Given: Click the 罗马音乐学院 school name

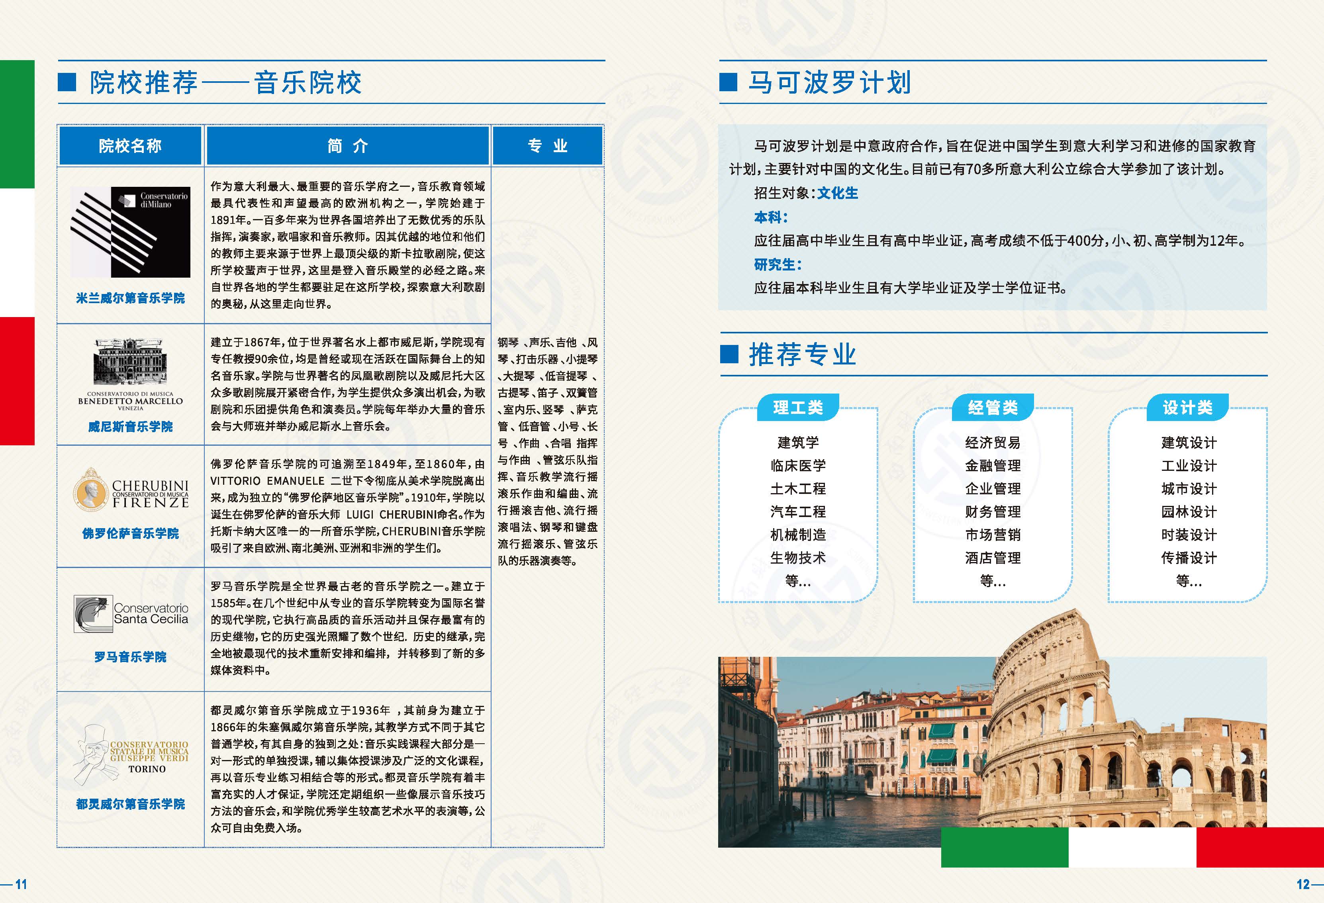Looking at the screenshot, I should [x=130, y=657].
